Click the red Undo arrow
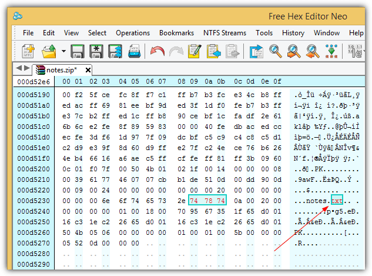 [157, 51]
